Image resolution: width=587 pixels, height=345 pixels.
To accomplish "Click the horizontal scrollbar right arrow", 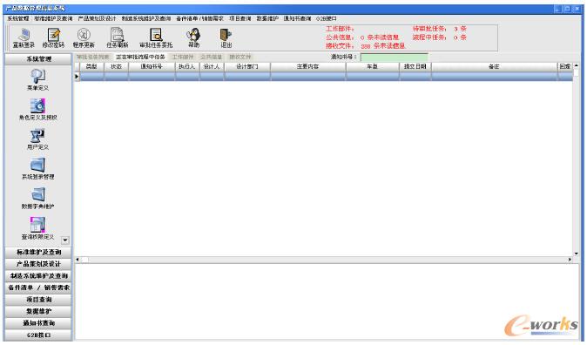I will pos(570,260).
